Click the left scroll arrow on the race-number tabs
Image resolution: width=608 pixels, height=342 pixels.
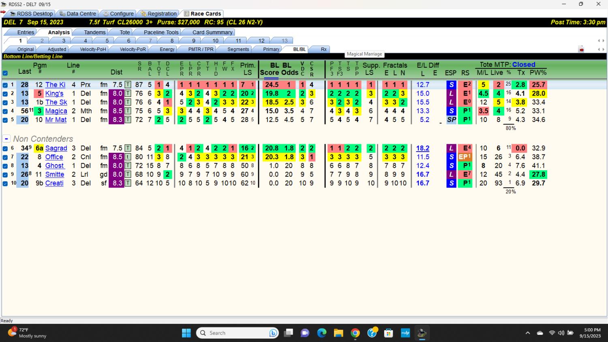[599, 41]
